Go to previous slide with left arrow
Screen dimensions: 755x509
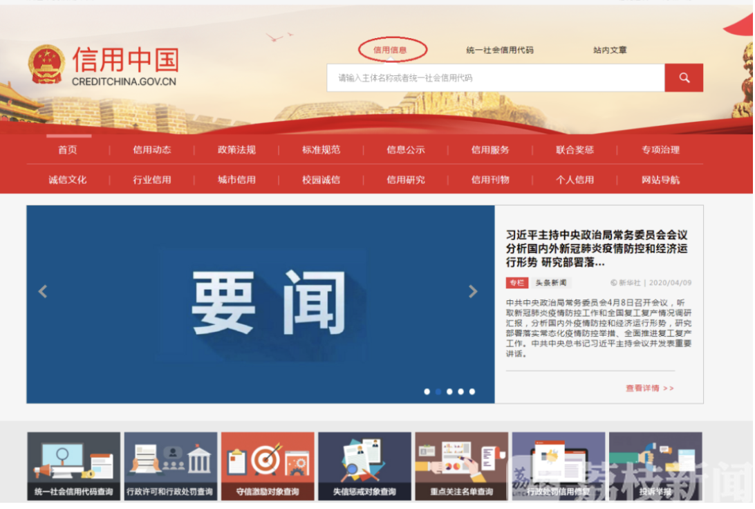point(43,291)
